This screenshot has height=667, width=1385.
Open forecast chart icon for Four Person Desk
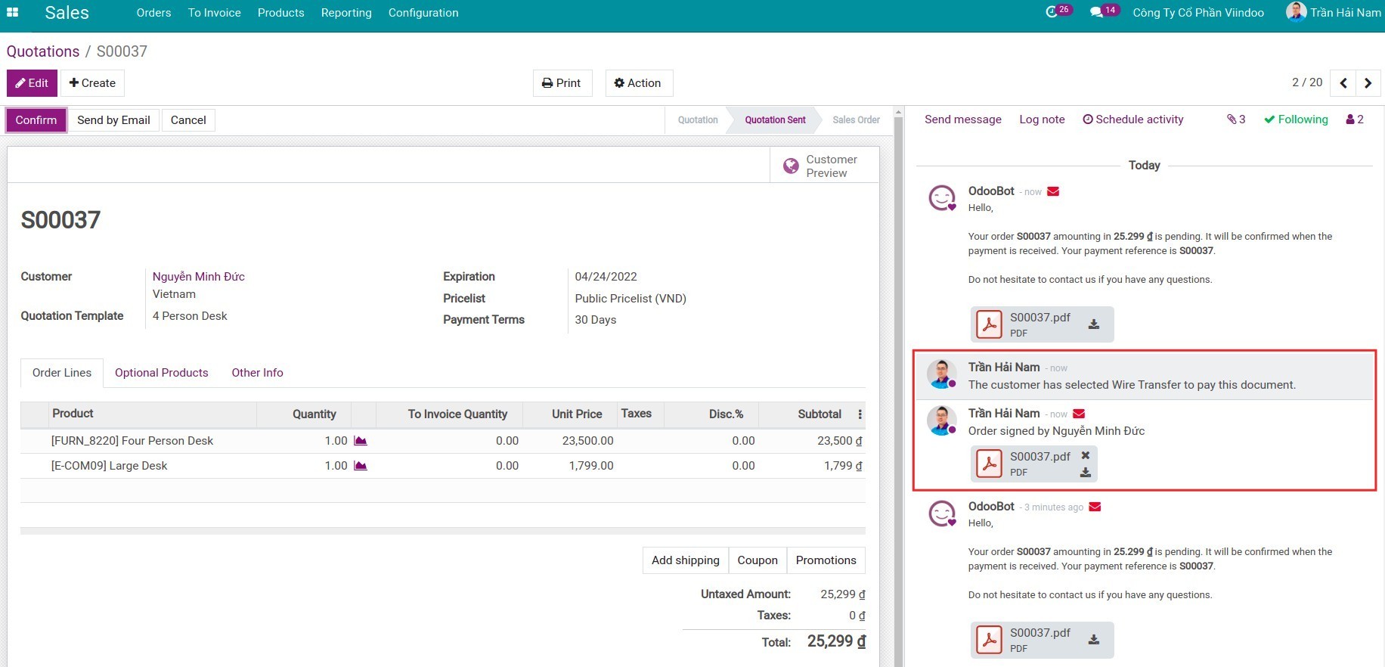point(361,441)
